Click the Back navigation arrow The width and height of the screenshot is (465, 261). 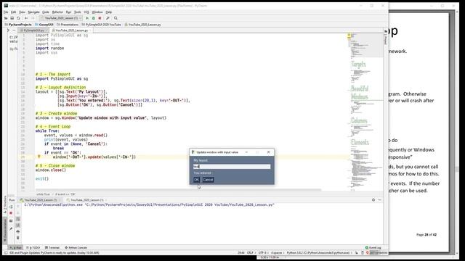26,18
